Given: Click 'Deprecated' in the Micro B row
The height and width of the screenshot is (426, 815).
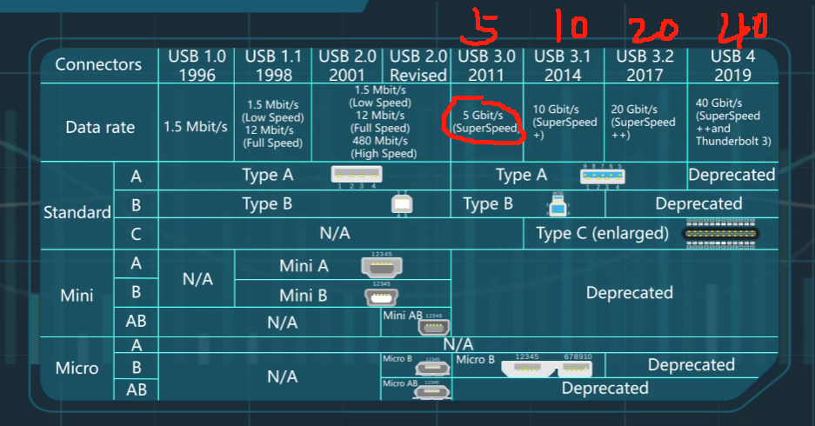Looking at the screenshot, I should [691, 364].
